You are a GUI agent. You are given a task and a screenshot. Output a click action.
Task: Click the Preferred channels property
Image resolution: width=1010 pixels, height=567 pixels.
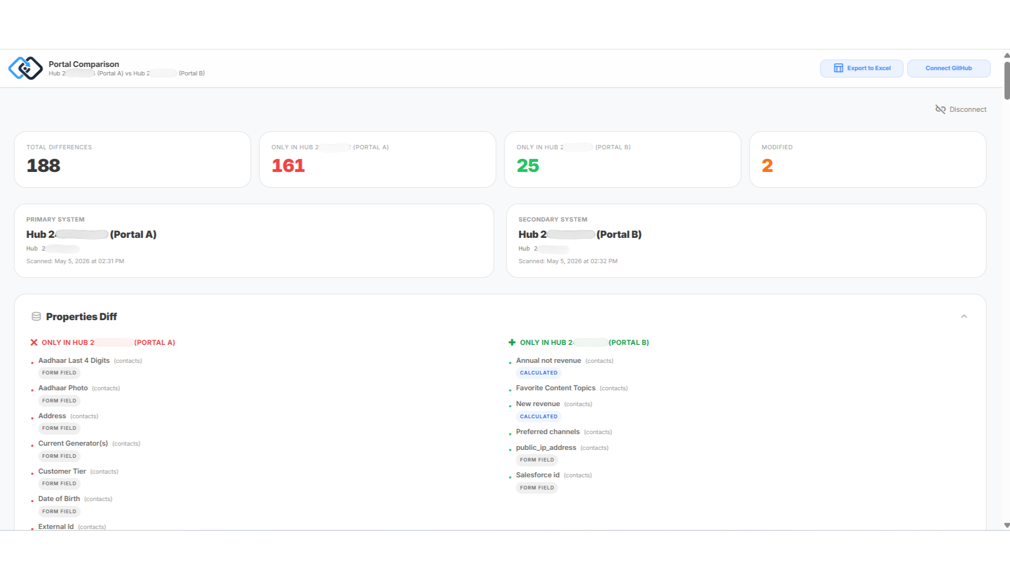tap(547, 432)
